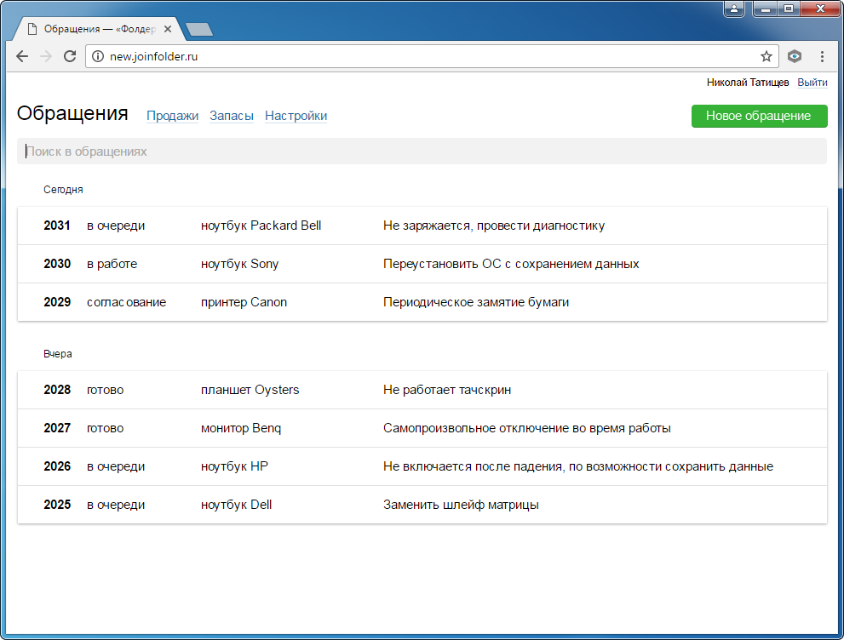Bookmark the page with the star icon
The width and height of the screenshot is (844, 640).
pos(766,57)
